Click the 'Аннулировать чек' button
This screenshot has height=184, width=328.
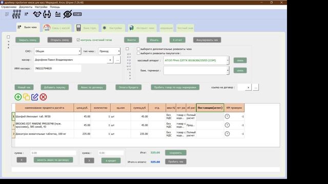point(207,40)
